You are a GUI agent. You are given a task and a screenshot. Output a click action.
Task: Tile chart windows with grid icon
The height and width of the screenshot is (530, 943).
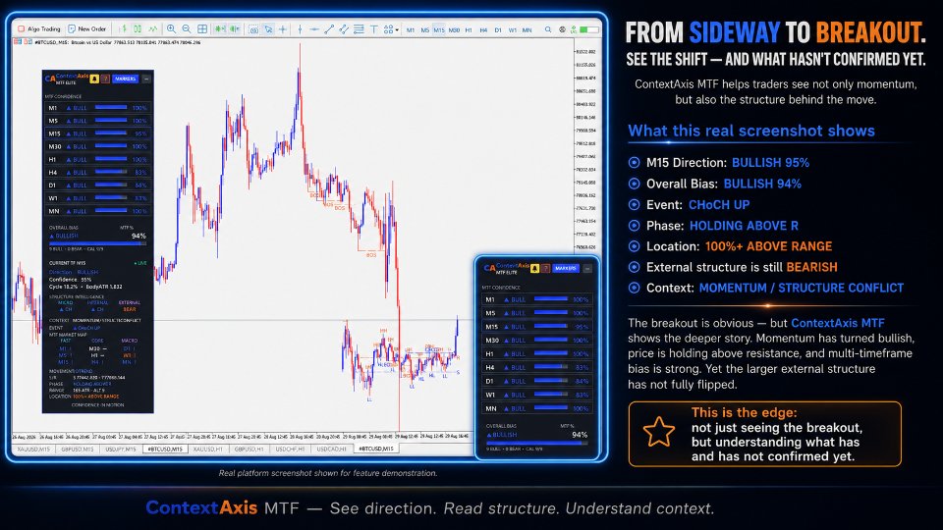click(202, 28)
